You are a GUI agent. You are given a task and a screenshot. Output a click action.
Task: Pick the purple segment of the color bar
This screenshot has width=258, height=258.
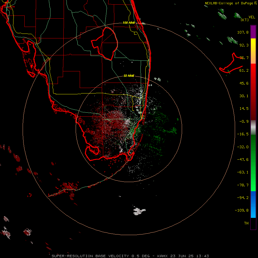click(x=253, y=32)
